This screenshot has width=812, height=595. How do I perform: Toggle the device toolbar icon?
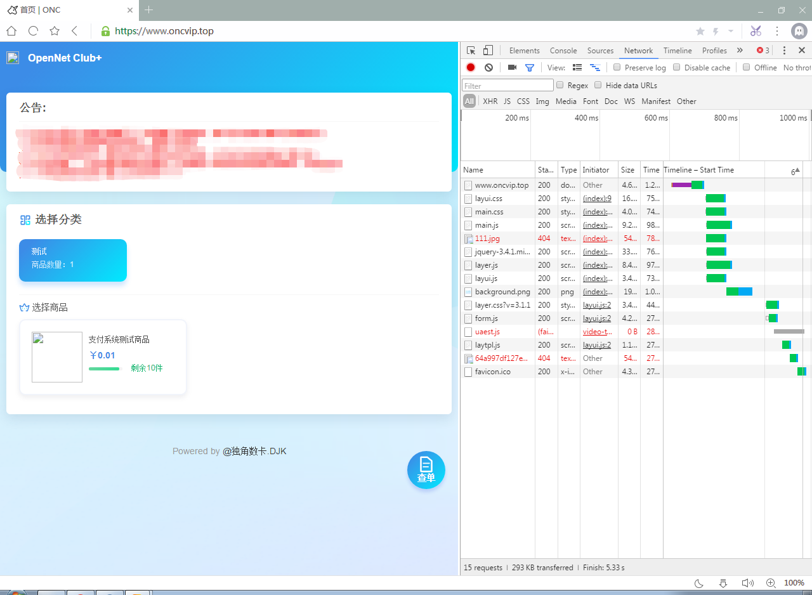[x=488, y=51]
